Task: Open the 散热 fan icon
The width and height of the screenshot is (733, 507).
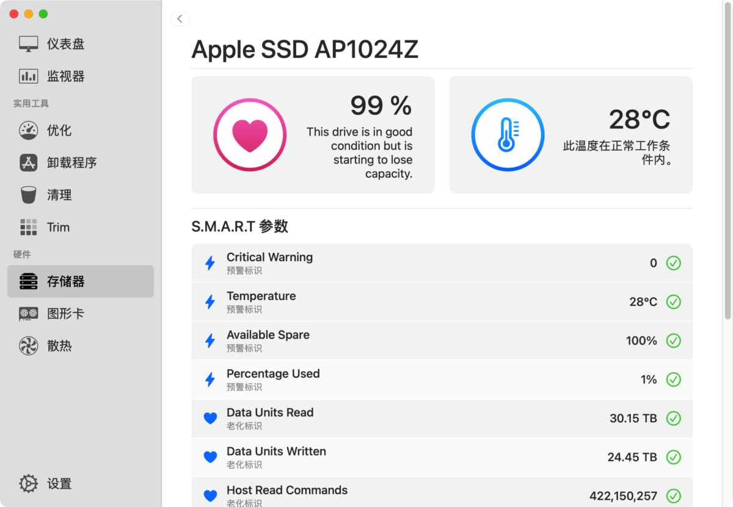Action: coord(29,346)
